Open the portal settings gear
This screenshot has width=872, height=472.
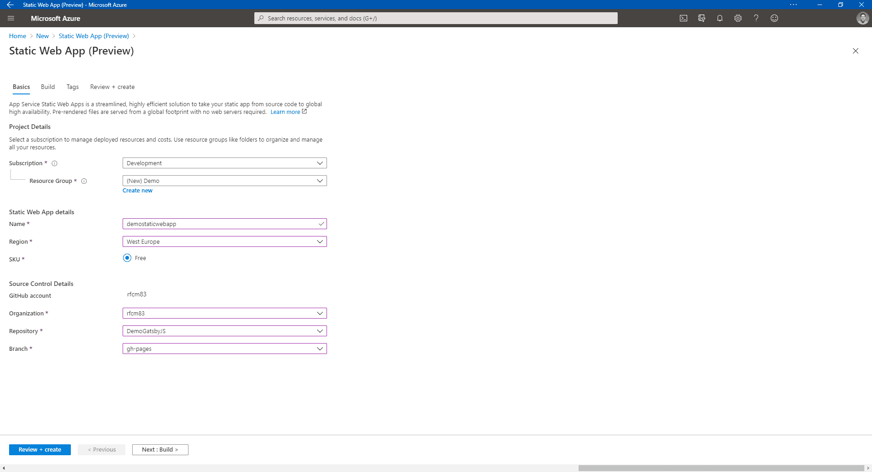click(738, 18)
